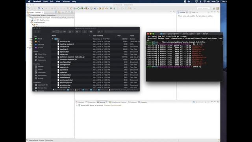The height and width of the screenshot is (142, 252).
Task: Click the green Run toolbar icon in Eclipse
Action: tap(78, 8)
